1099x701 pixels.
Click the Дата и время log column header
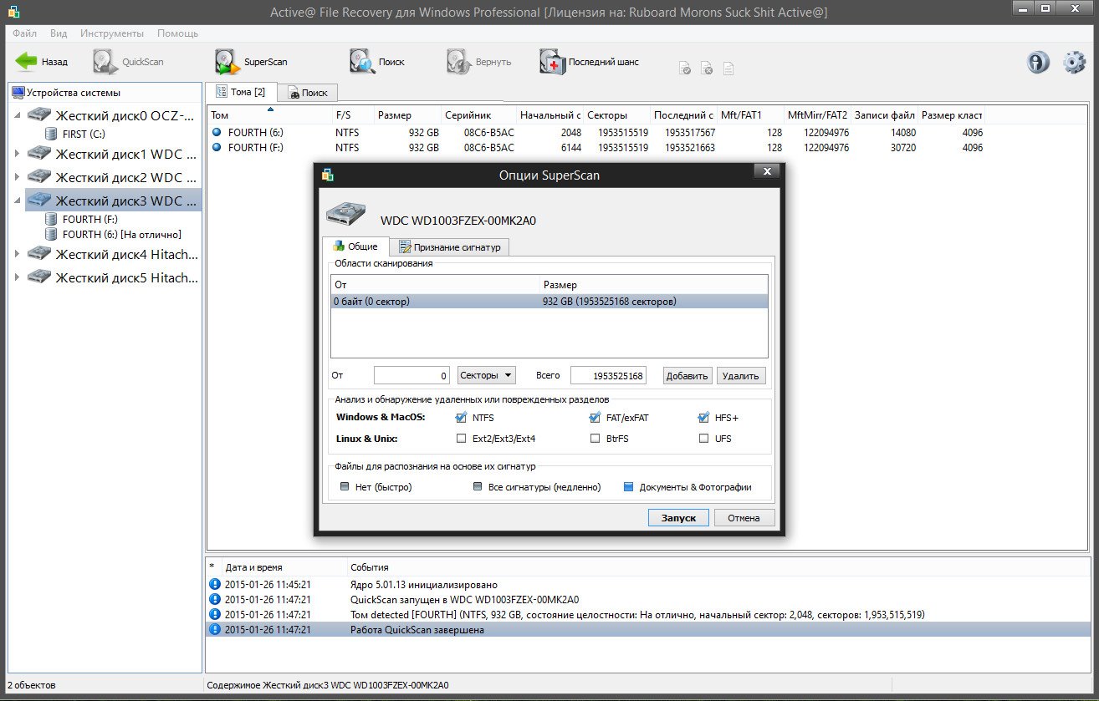point(284,567)
